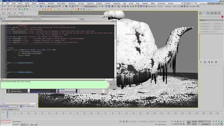
Task: Open the Animation menu
Action: click(x=51, y=3)
